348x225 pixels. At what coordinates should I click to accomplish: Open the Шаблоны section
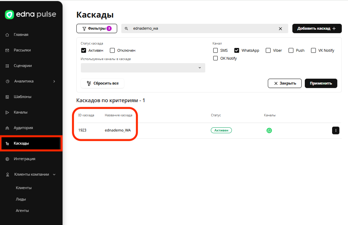(x=22, y=97)
